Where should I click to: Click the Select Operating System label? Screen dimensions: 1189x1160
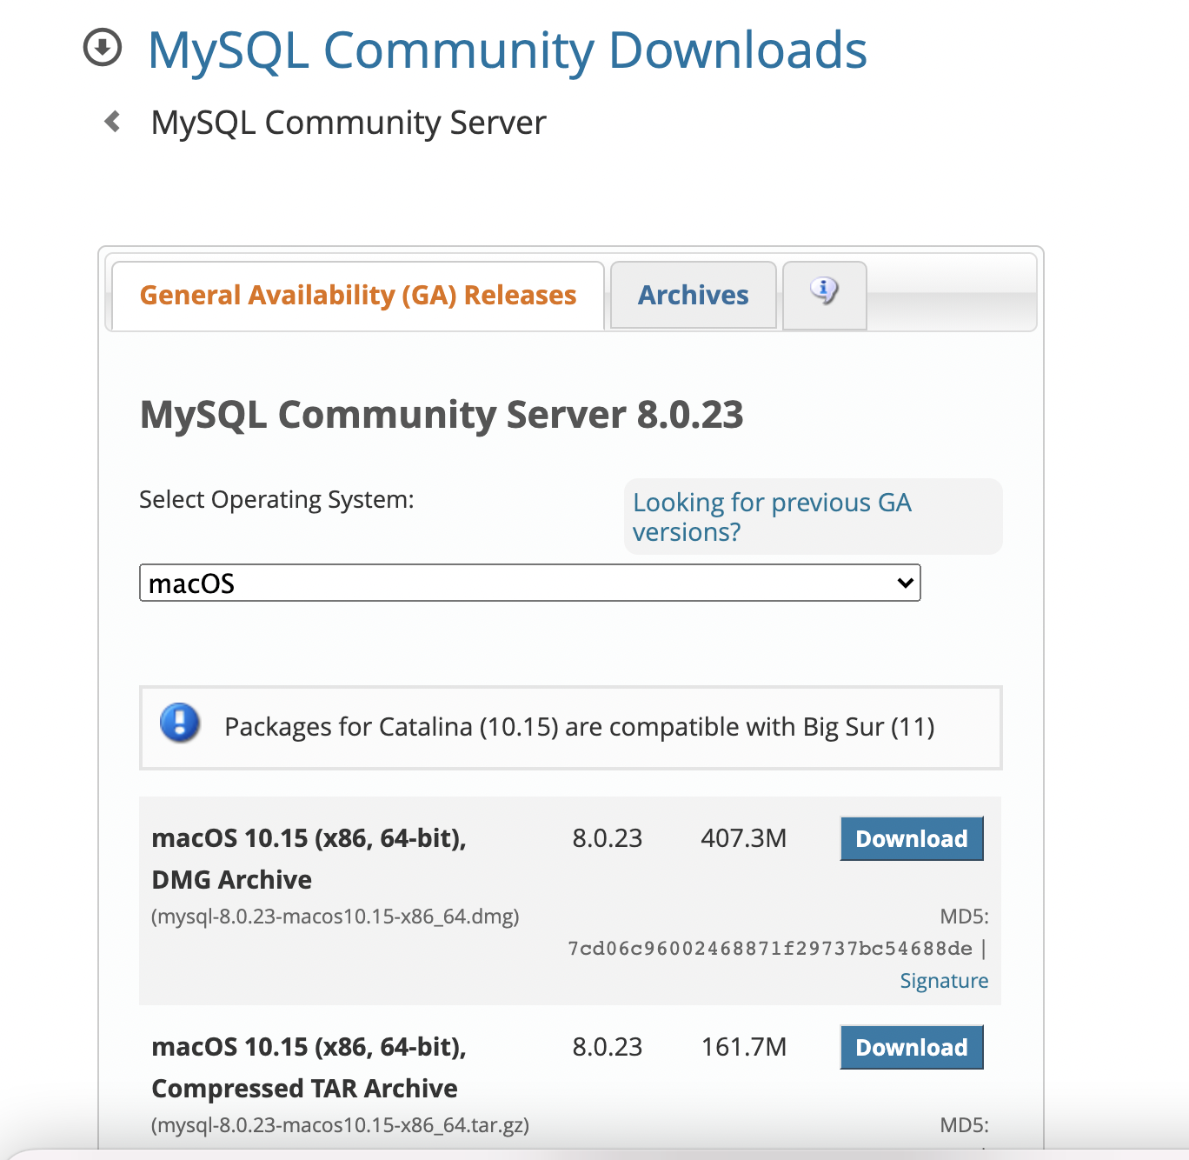[276, 500]
